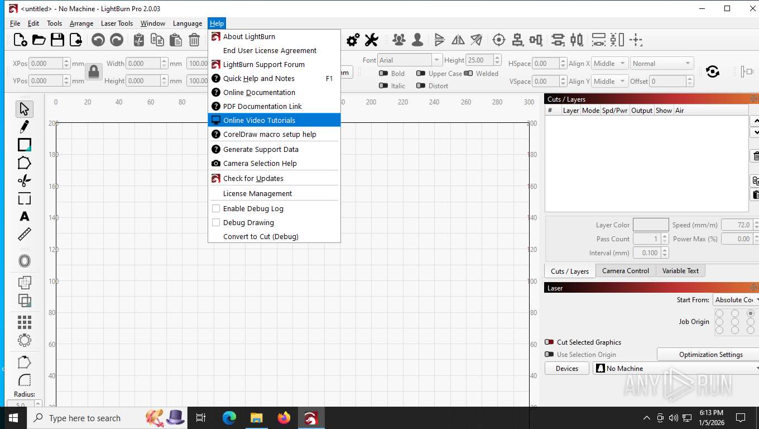
Task: Click the Interval (mm) field
Action: (x=647, y=252)
